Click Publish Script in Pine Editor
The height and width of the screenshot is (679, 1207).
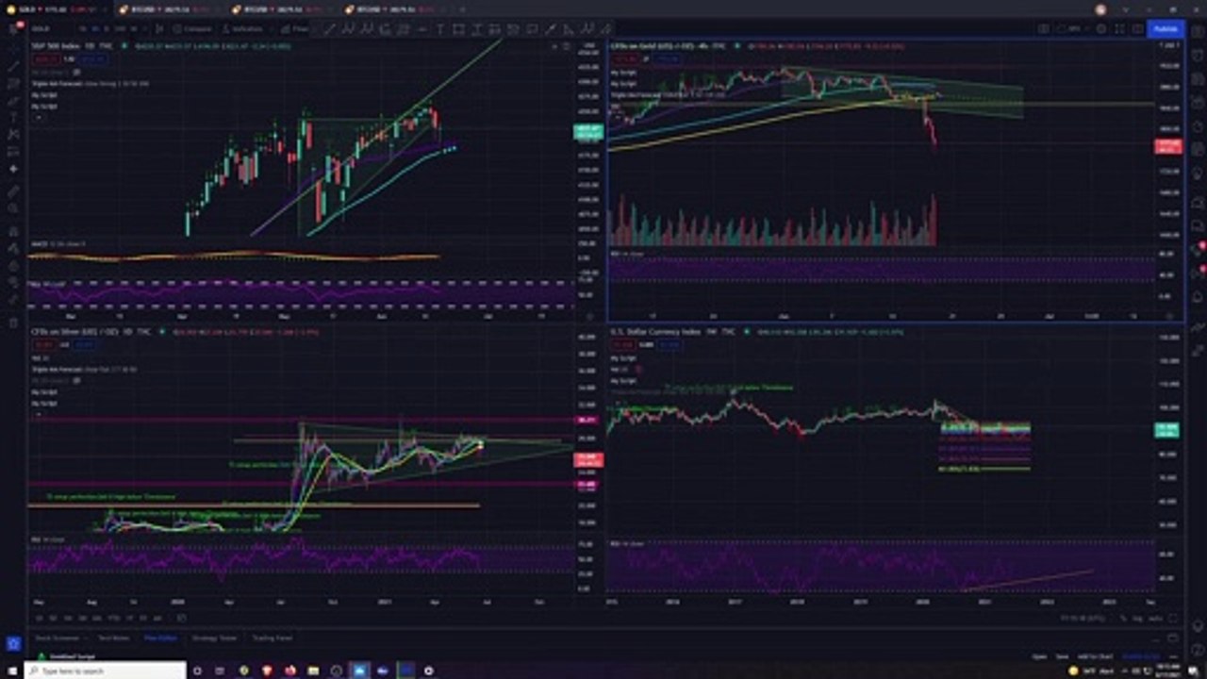click(1141, 656)
